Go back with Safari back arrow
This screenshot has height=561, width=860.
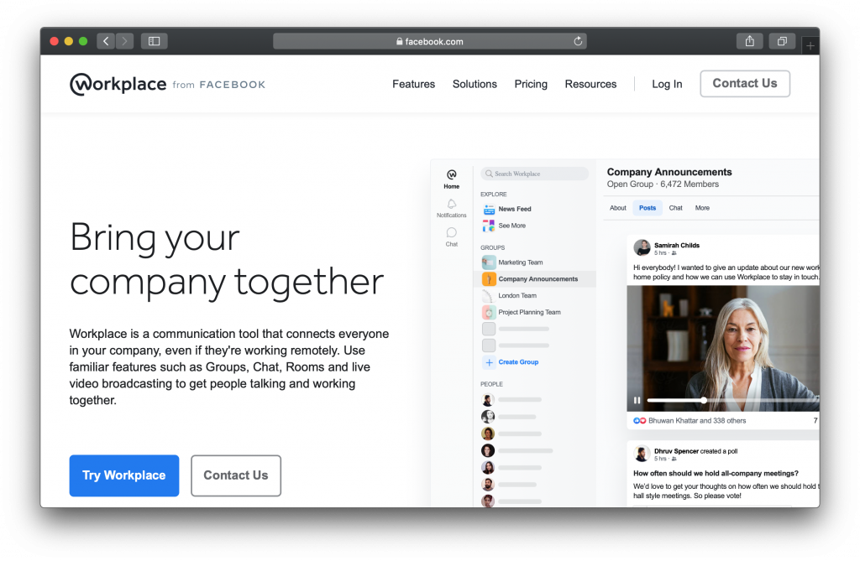[106, 41]
